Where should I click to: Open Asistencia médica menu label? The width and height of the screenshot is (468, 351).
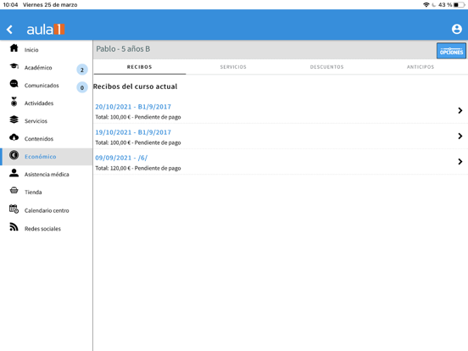click(x=47, y=175)
